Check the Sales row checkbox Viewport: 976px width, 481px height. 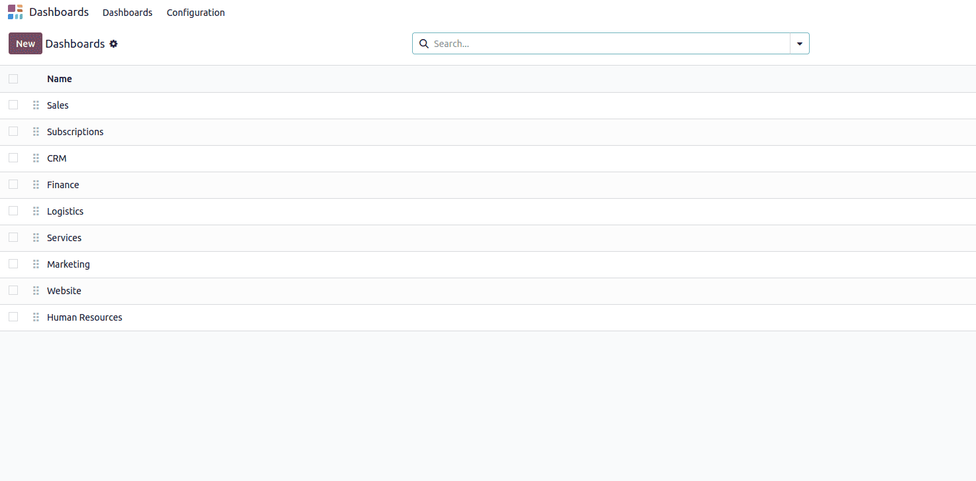pos(13,105)
